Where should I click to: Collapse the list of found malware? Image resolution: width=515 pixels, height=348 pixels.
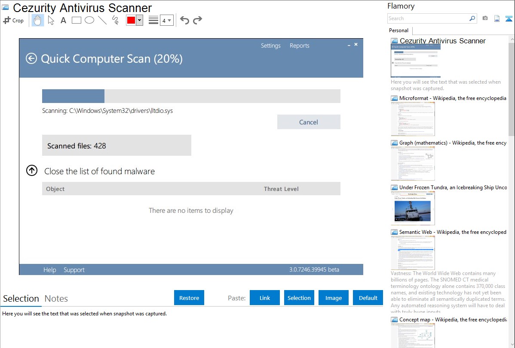[x=32, y=171]
